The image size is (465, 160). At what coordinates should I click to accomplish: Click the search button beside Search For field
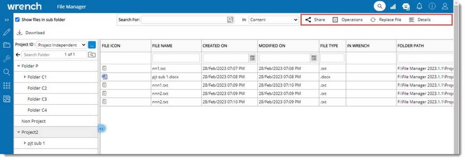click(x=230, y=20)
